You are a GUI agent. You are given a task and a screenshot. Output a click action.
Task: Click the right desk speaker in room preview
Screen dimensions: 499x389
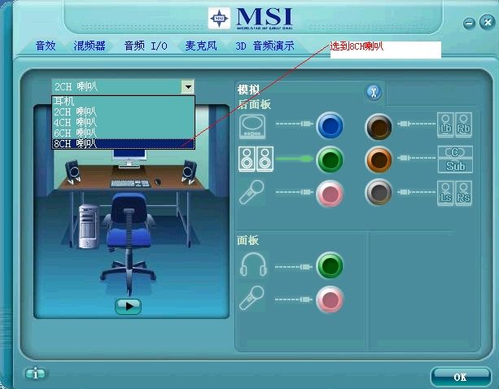[189, 172]
